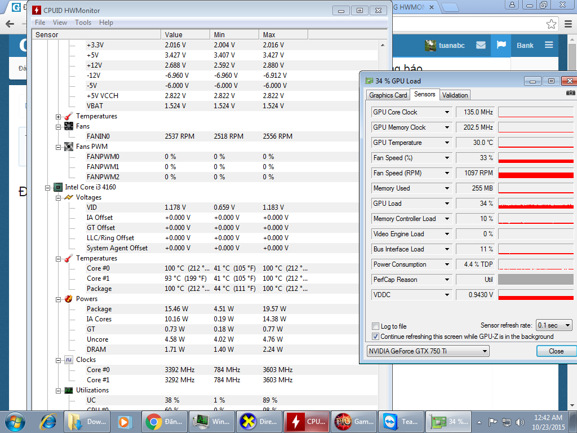577x433 pixels.
Task: Open the Sensor refresh rate dropdown
Action: 553,325
